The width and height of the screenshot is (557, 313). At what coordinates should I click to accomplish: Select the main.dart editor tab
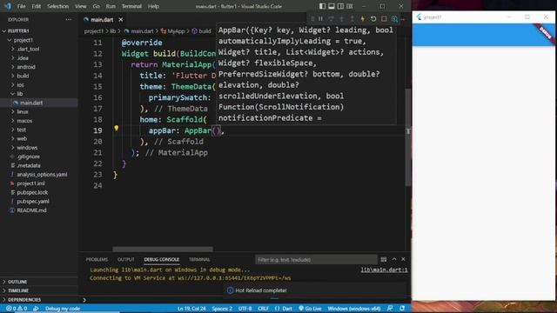(102, 19)
